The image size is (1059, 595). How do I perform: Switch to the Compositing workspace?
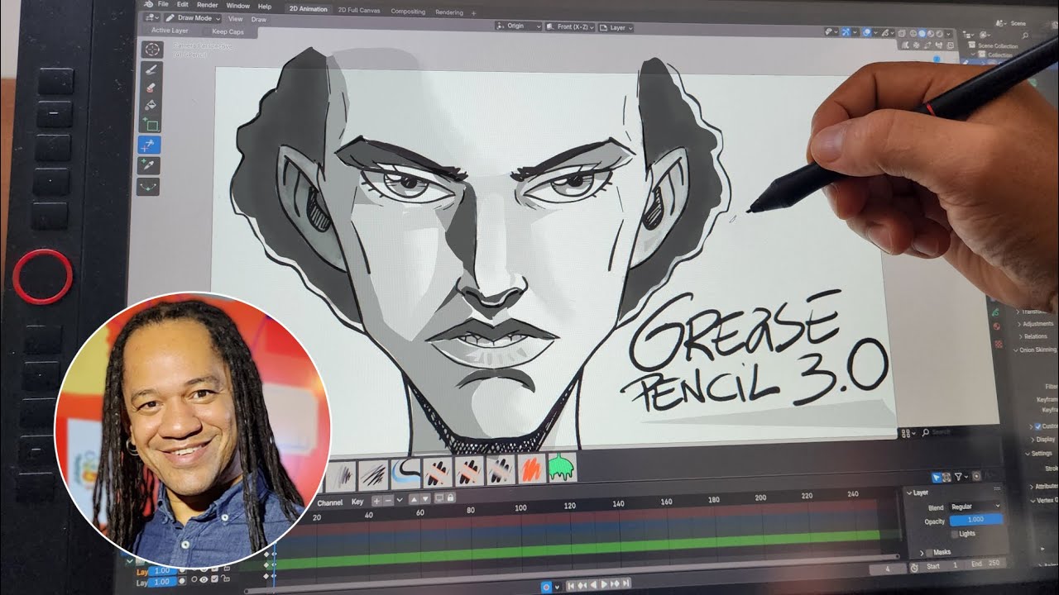(407, 12)
